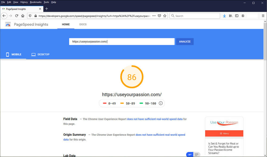Click the forward navigation arrow
The image size is (267, 157).
click(10, 16)
